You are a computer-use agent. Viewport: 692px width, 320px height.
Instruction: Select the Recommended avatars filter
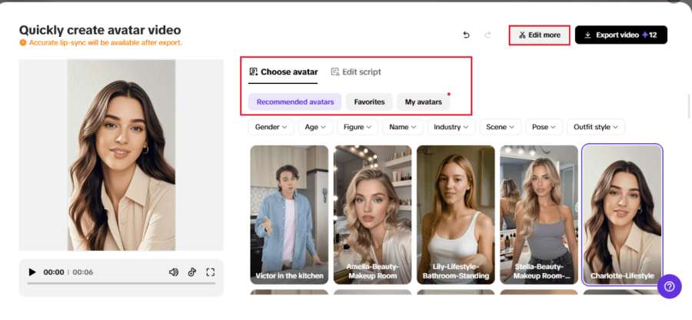(x=295, y=102)
